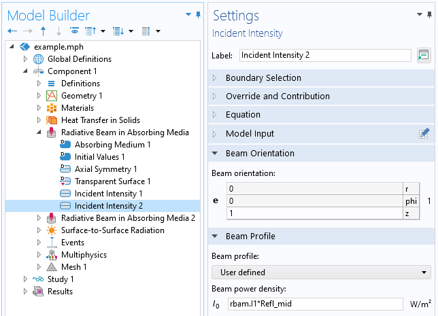Select Incident Intensity 1 node
Image resolution: width=438 pixels, height=316 pixels.
click(x=108, y=194)
